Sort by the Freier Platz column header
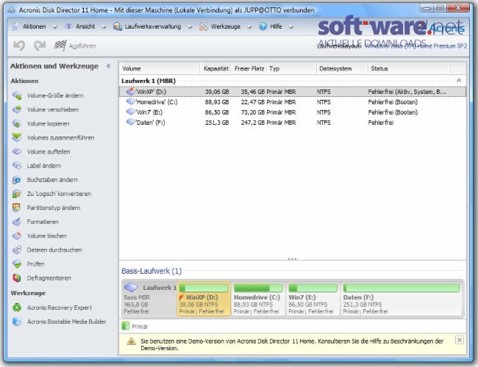478x367 pixels. 249,69
